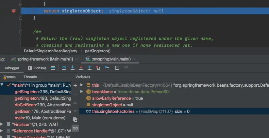Viewport: 269px width, 138px height.
Task: Open the Debugger tab
Action: click(11, 68)
